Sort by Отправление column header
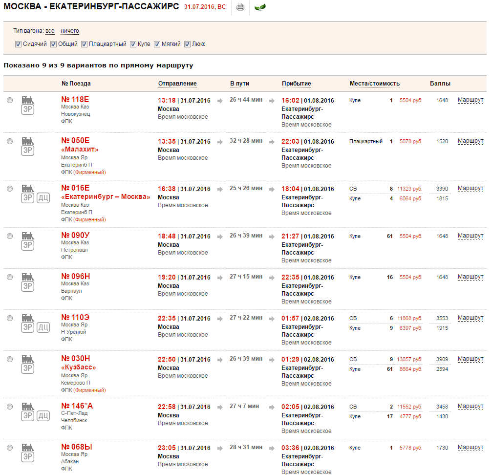This screenshot has width=492, height=475. 177,84
